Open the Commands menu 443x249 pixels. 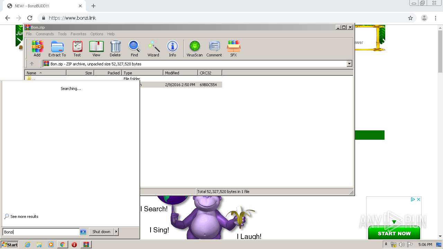coord(45,34)
